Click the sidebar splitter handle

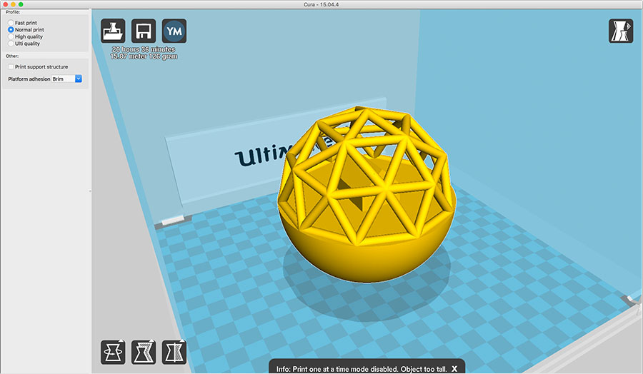click(90, 191)
